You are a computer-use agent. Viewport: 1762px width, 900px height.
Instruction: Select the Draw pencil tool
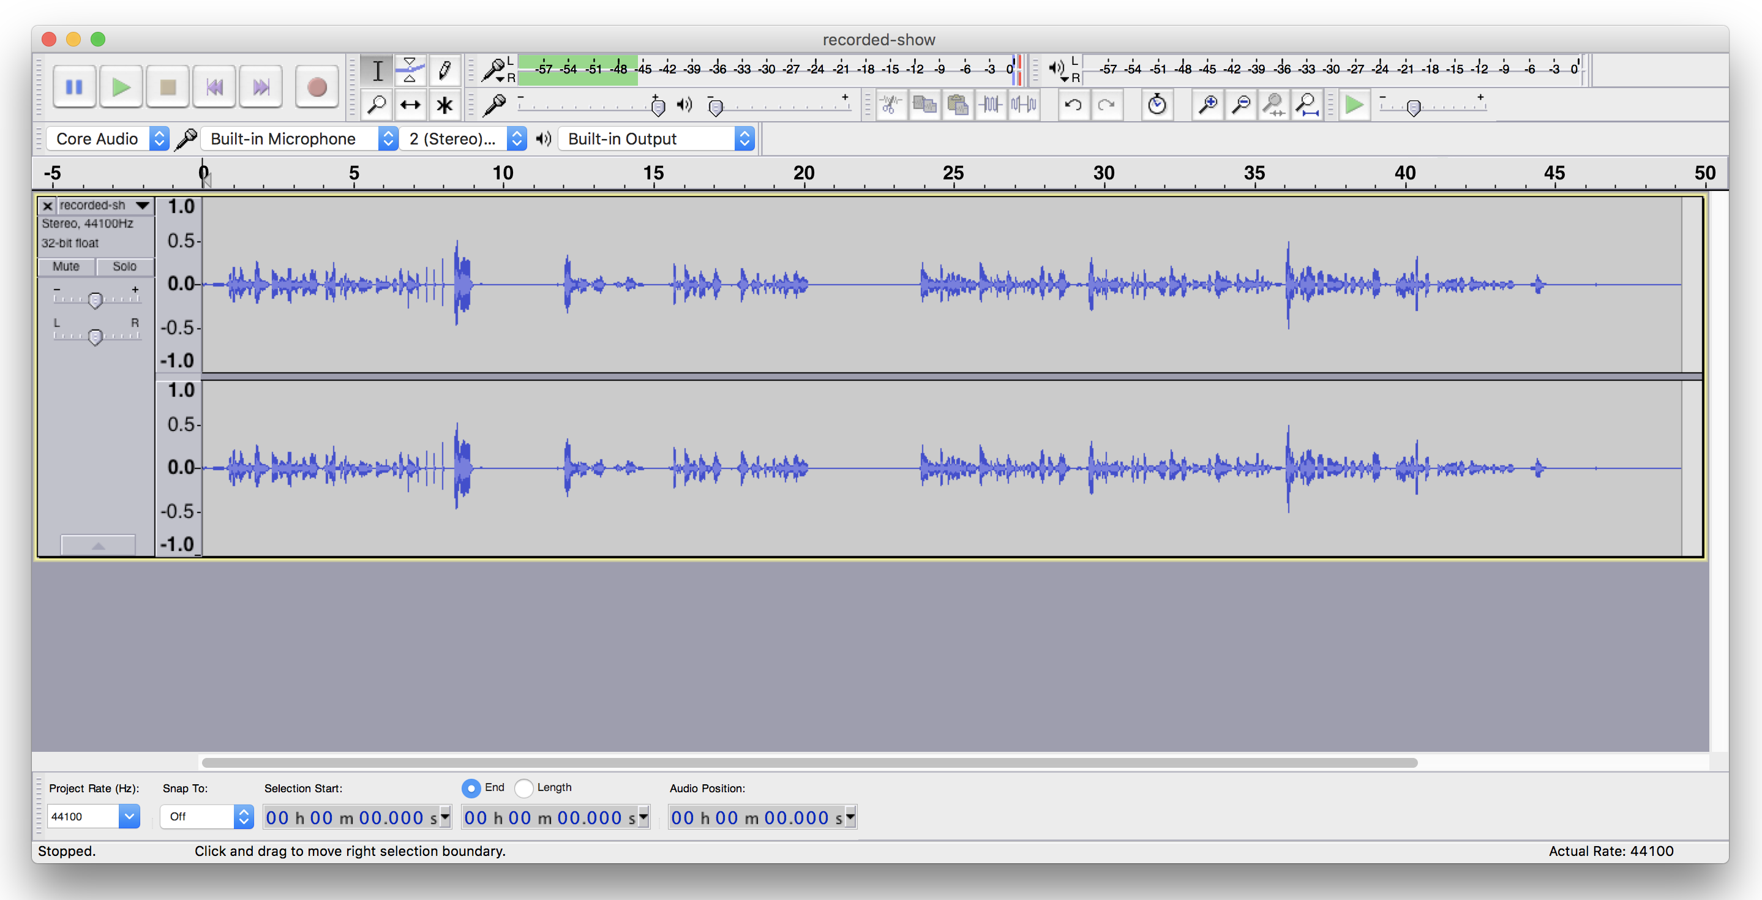coord(444,70)
